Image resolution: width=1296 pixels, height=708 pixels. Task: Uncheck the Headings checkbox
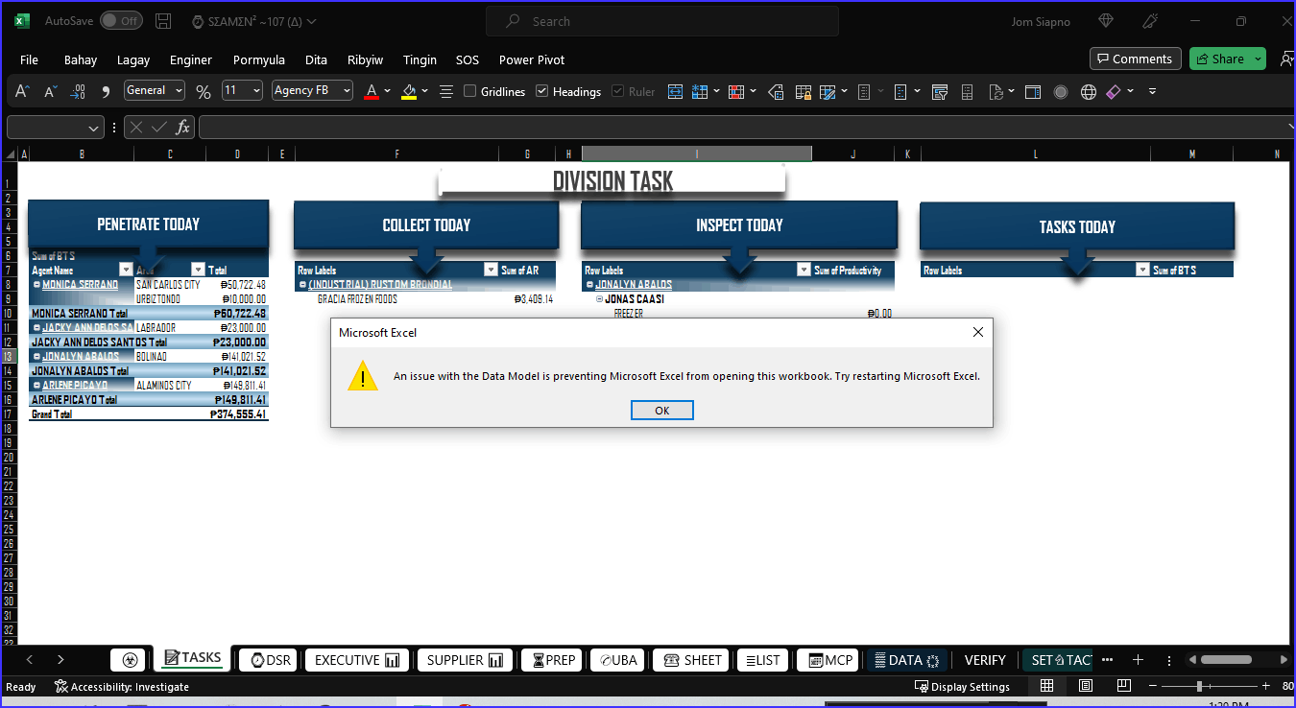coord(541,91)
